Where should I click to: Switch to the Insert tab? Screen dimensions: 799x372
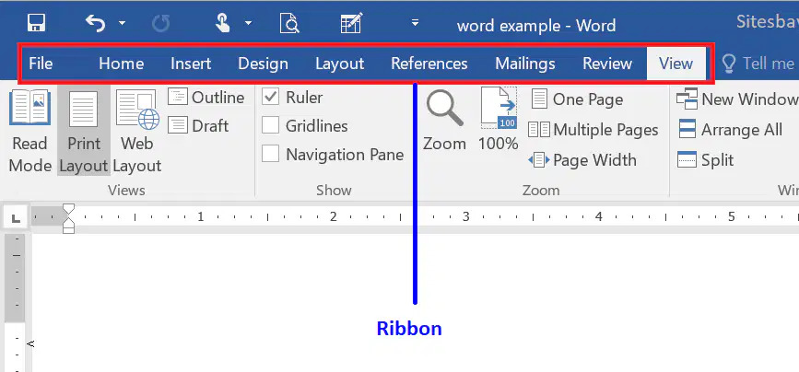pyautogui.click(x=191, y=64)
